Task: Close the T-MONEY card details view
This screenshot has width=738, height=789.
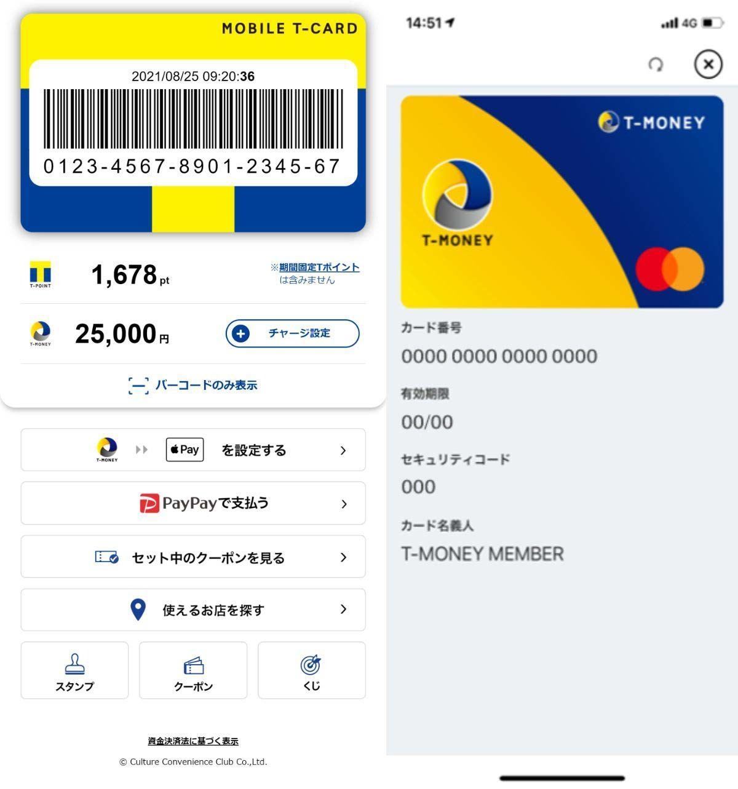Action: point(708,64)
